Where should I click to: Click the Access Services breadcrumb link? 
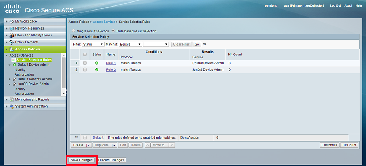(x=104, y=22)
